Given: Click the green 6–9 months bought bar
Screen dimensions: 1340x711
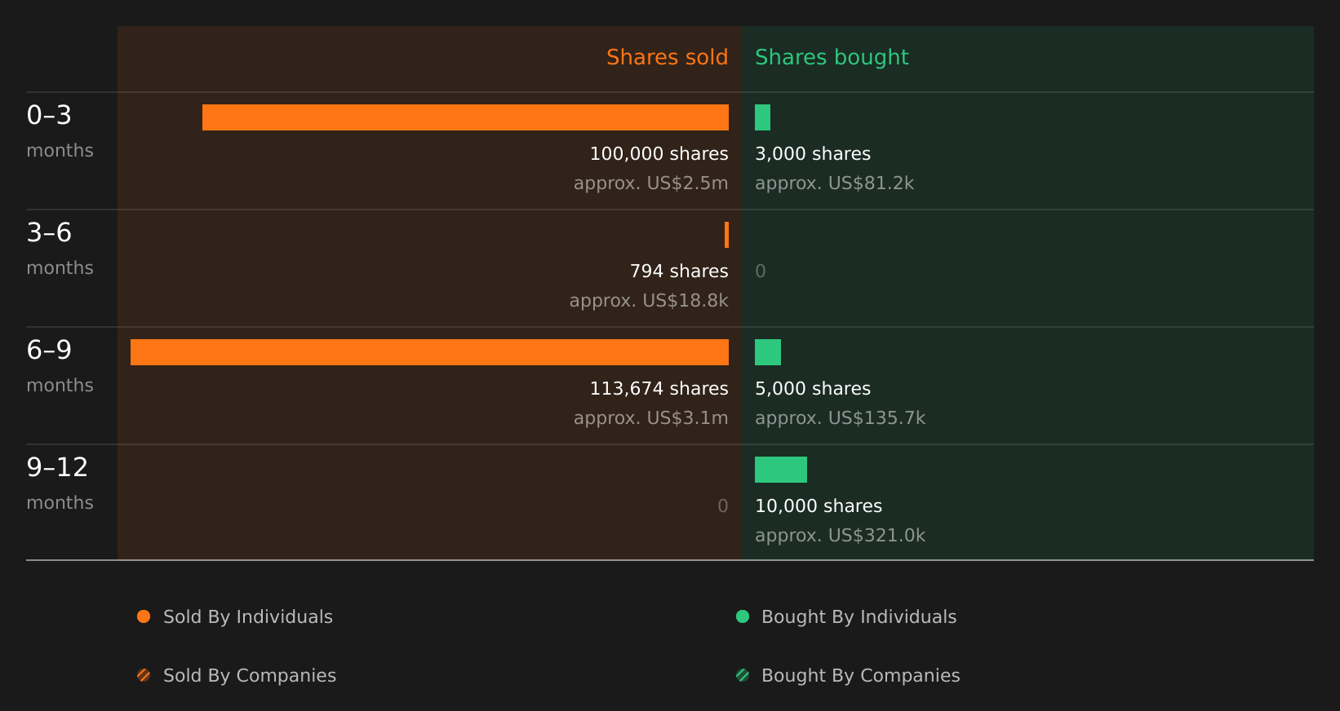Looking at the screenshot, I should [x=768, y=352].
